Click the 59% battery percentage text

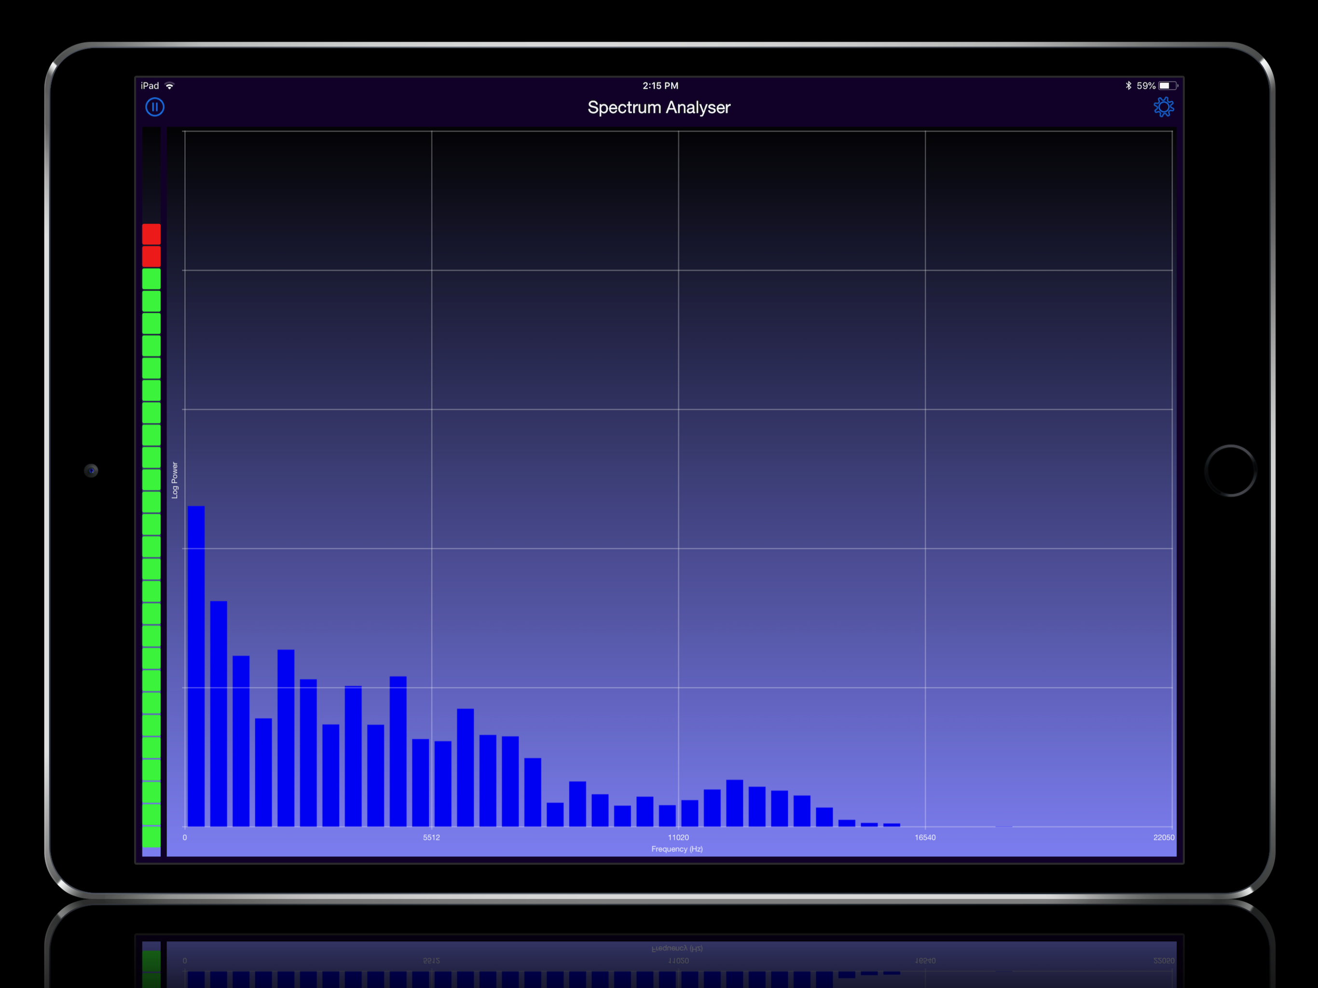[1146, 86]
